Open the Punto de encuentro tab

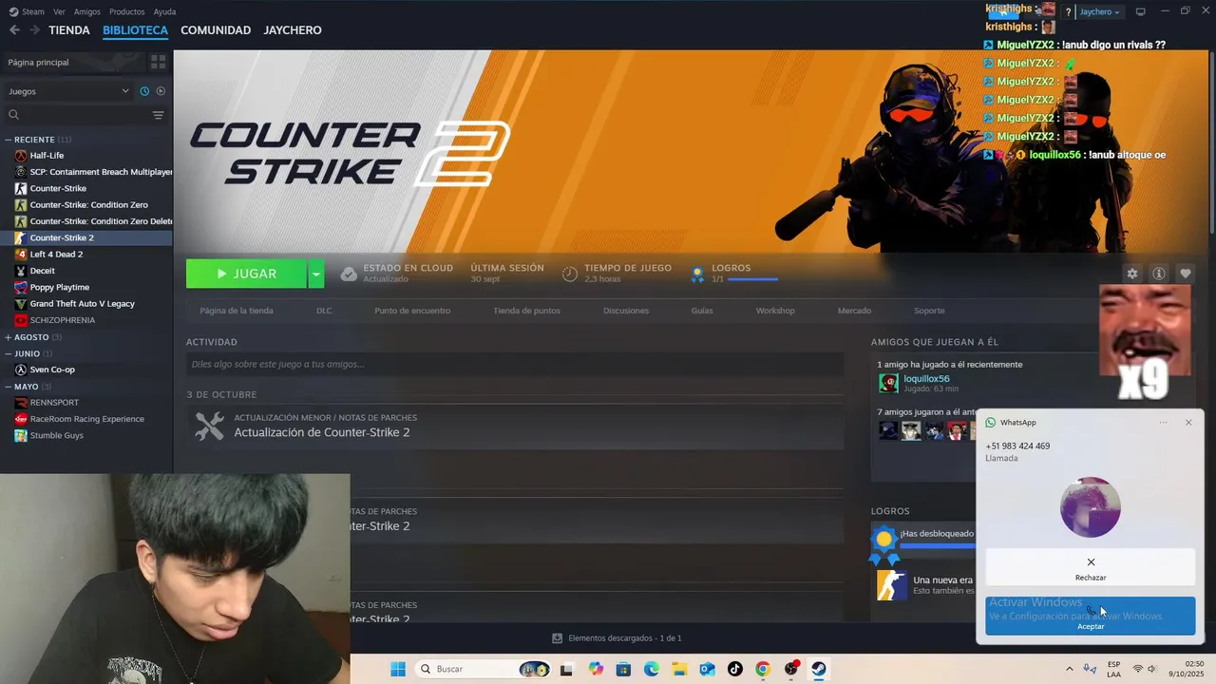[x=412, y=311]
